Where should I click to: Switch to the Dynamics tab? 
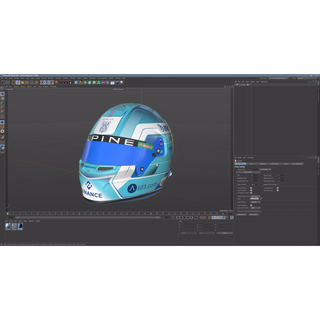(263, 164)
